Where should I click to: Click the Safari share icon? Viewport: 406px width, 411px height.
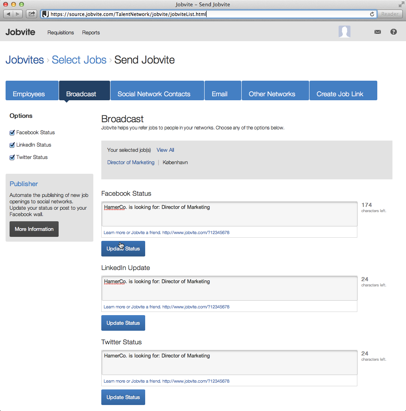(x=31, y=14)
